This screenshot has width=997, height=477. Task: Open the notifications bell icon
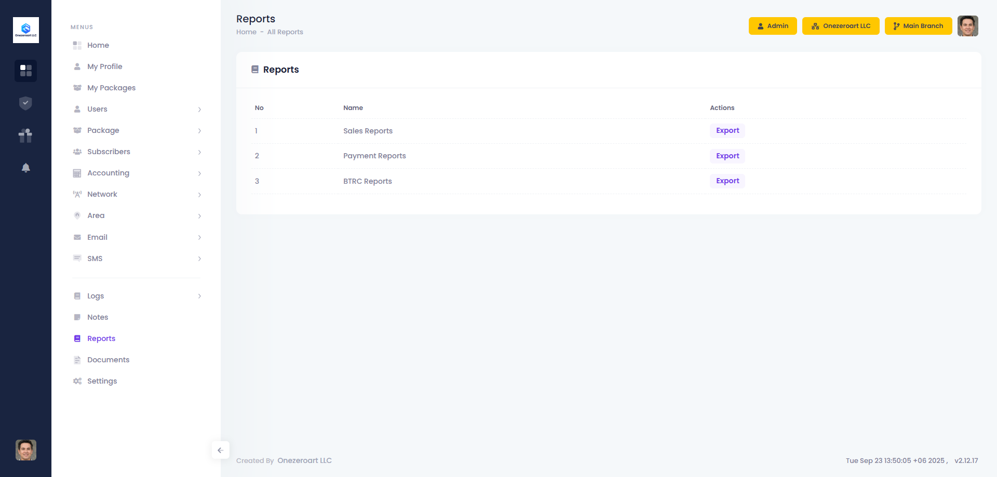click(x=25, y=168)
